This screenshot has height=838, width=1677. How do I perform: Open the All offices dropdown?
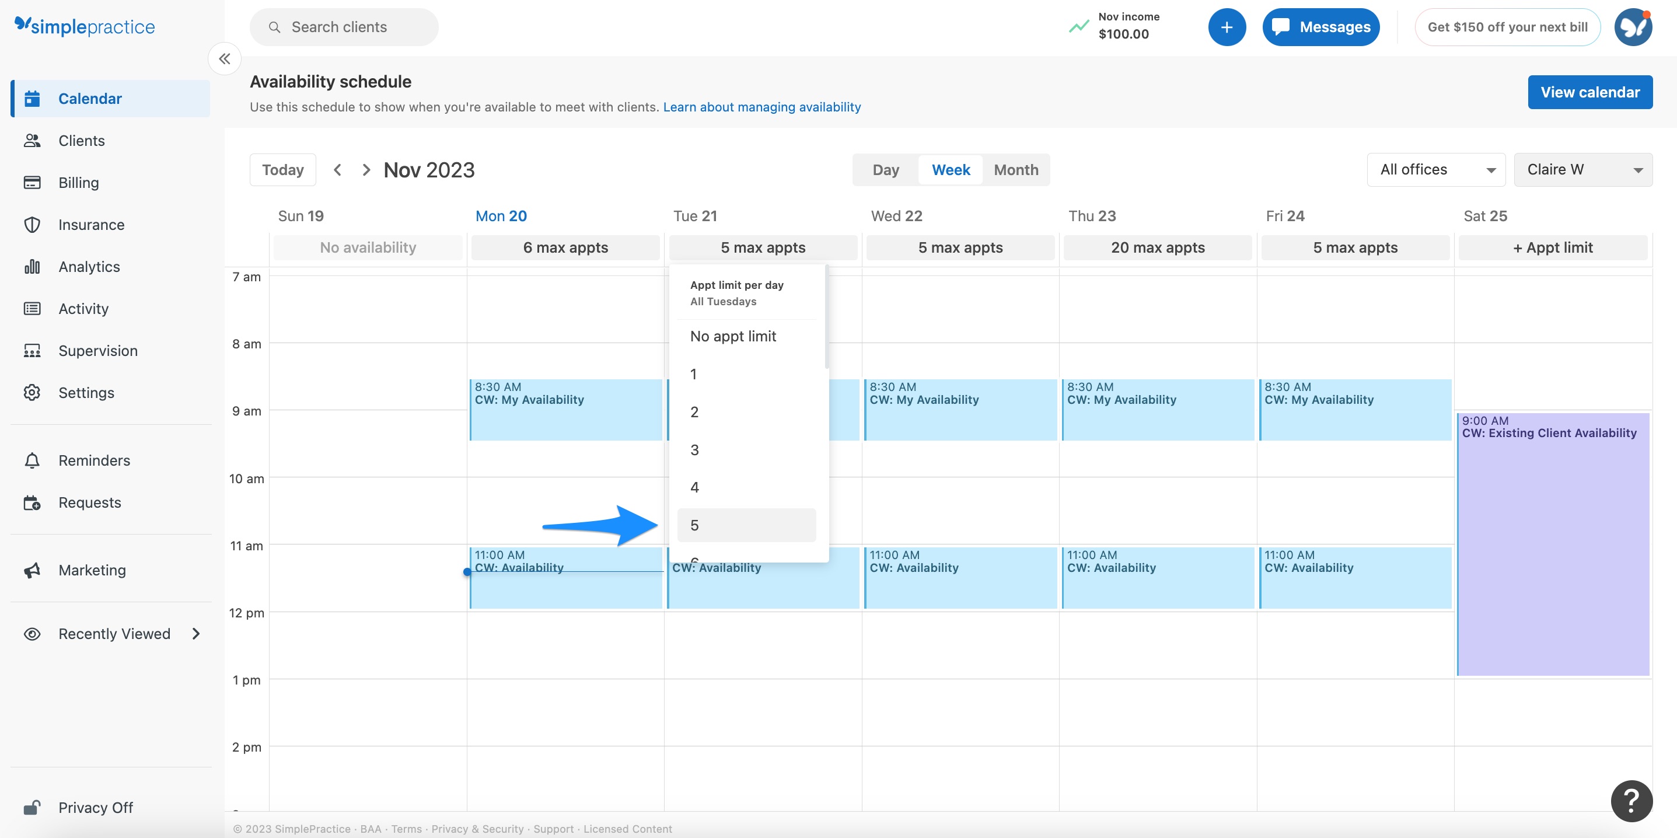(1435, 169)
